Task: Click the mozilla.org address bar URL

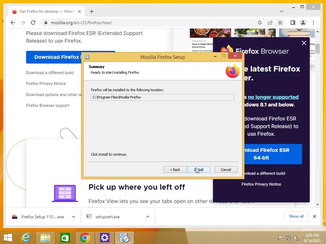Action: [81, 23]
